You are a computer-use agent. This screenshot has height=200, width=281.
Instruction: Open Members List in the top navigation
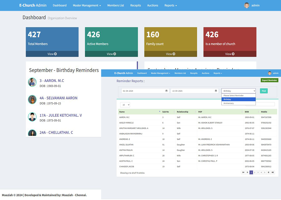pyautogui.click(x=115, y=5)
